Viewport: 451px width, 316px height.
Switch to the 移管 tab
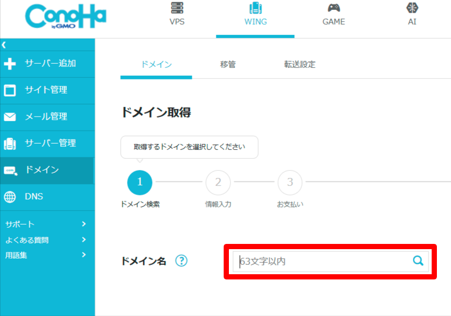pyautogui.click(x=228, y=65)
